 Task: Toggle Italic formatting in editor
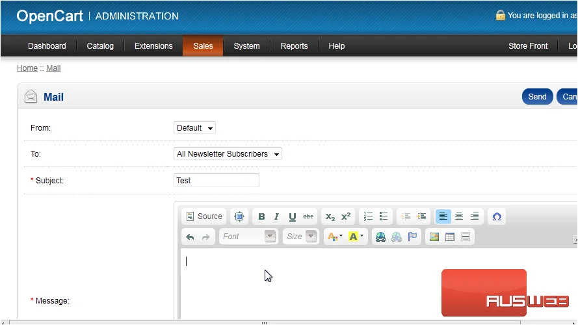(x=276, y=216)
